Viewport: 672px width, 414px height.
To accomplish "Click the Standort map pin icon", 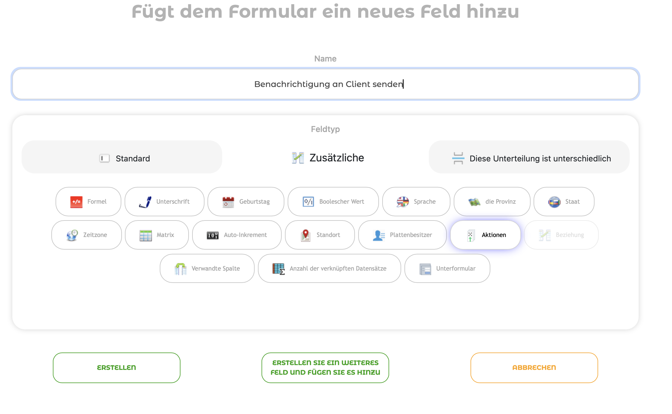I will pyautogui.click(x=306, y=235).
